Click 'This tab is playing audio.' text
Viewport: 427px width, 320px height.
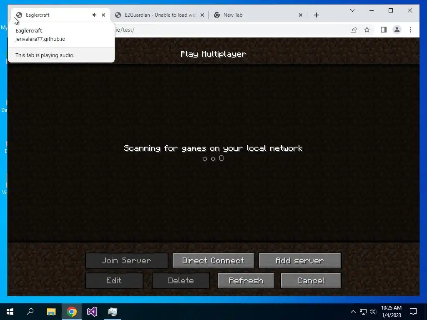(45, 55)
